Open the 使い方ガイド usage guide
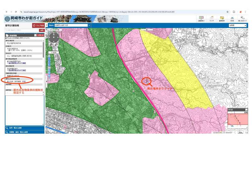 pyautogui.click(x=243, y=19)
